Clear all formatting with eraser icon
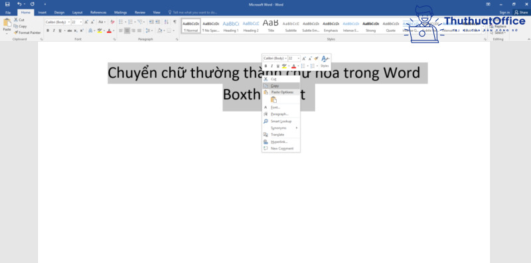This screenshot has height=263, width=531. point(112,22)
